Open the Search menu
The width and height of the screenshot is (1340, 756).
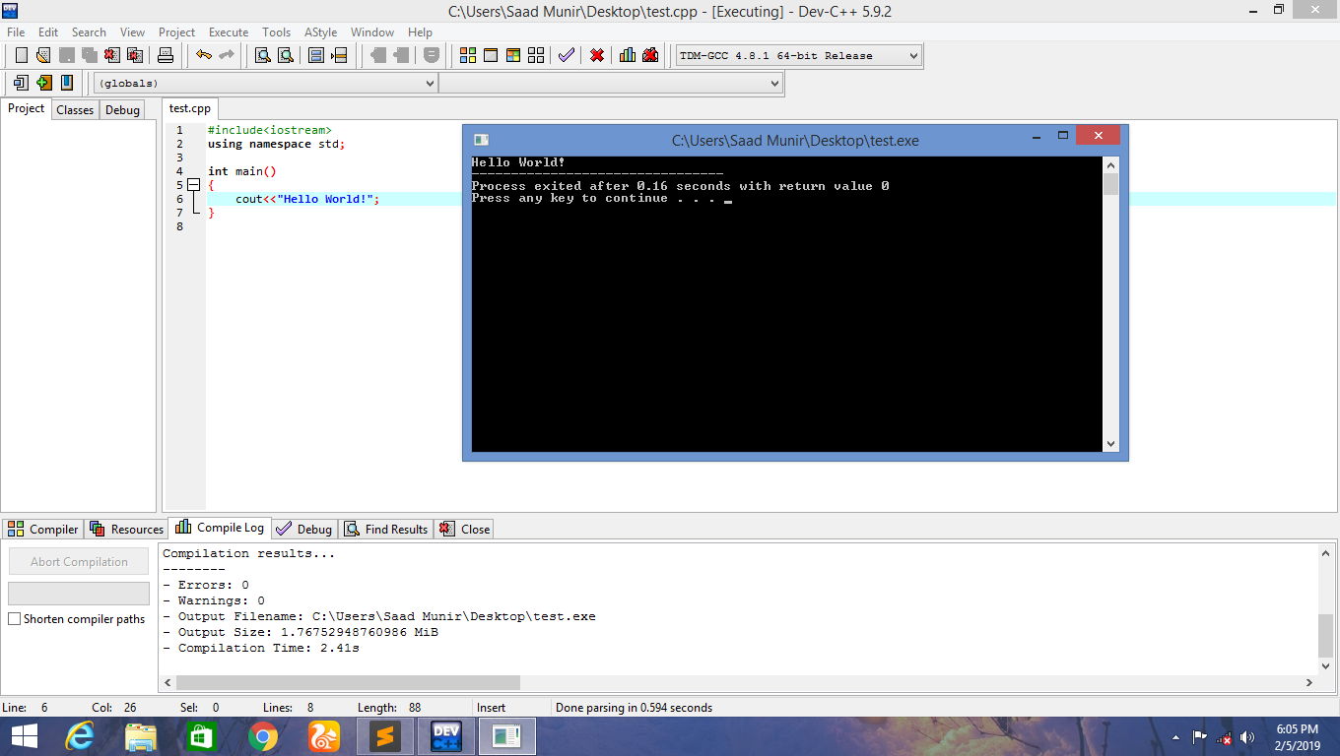pos(89,32)
